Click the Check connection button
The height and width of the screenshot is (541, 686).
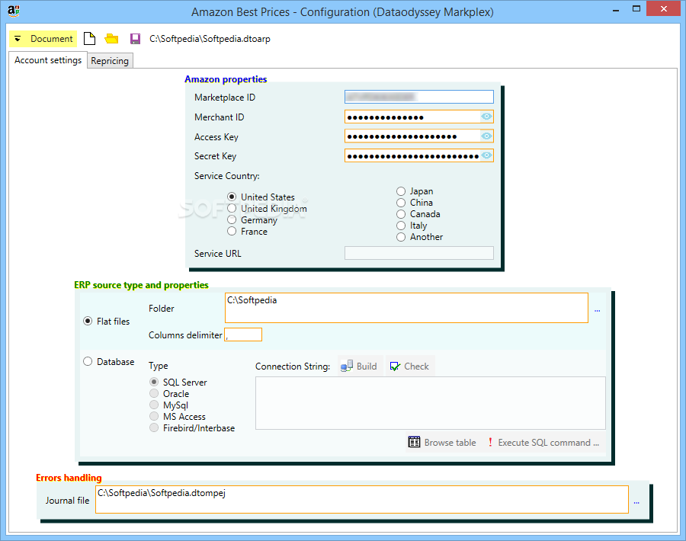pos(409,366)
